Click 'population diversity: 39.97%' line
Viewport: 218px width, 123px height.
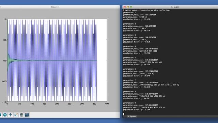[137, 53]
